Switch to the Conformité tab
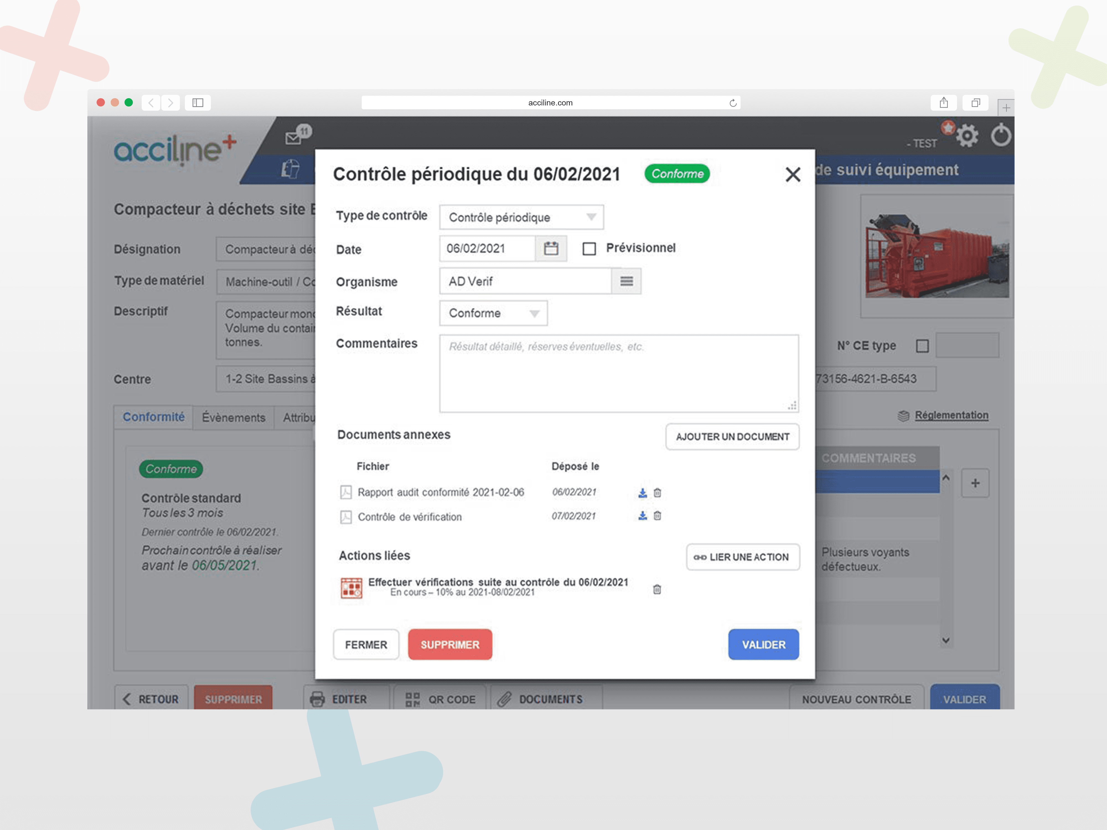The height and width of the screenshot is (830, 1107). 154,417
